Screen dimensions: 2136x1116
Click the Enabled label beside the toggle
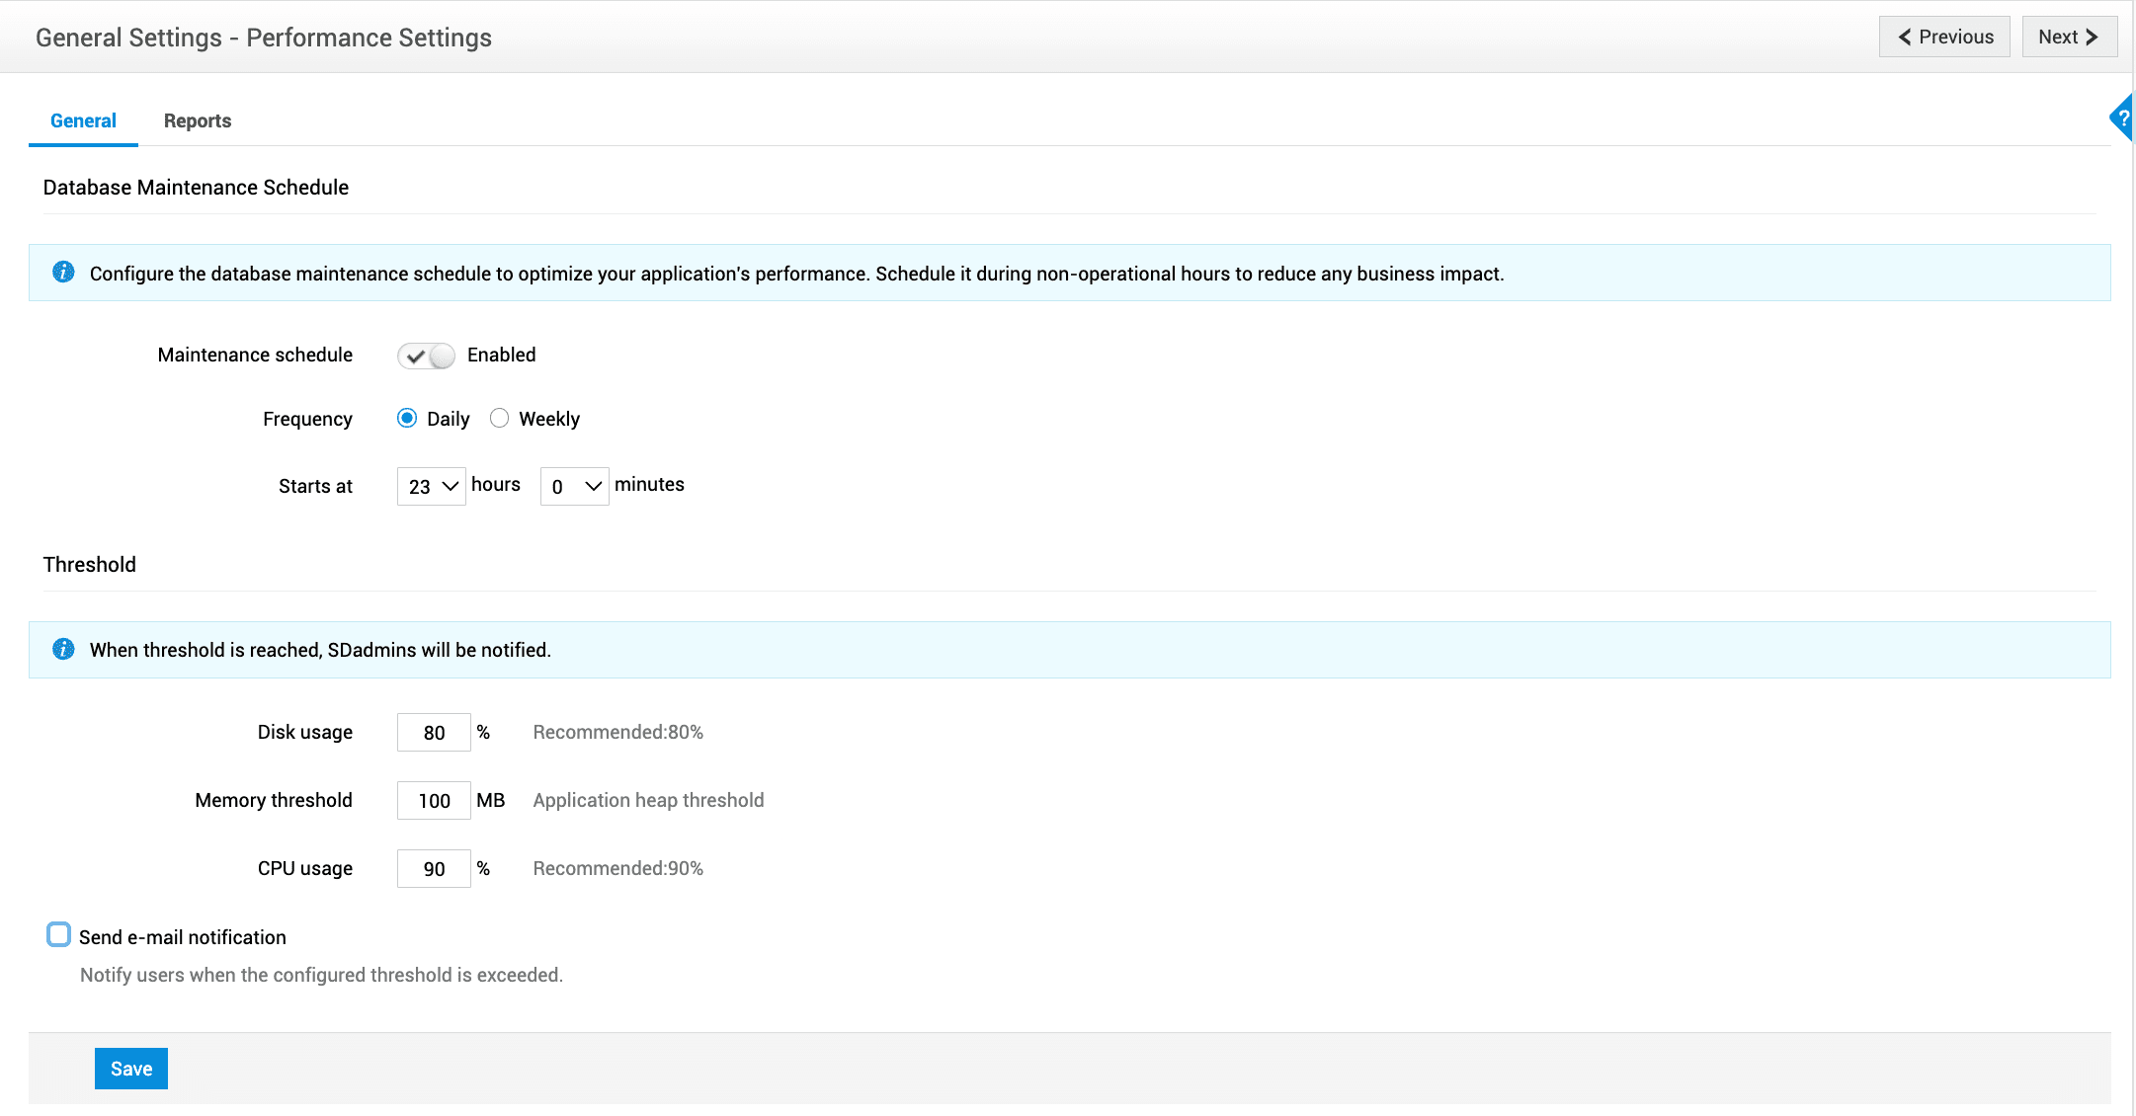click(501, 355)
